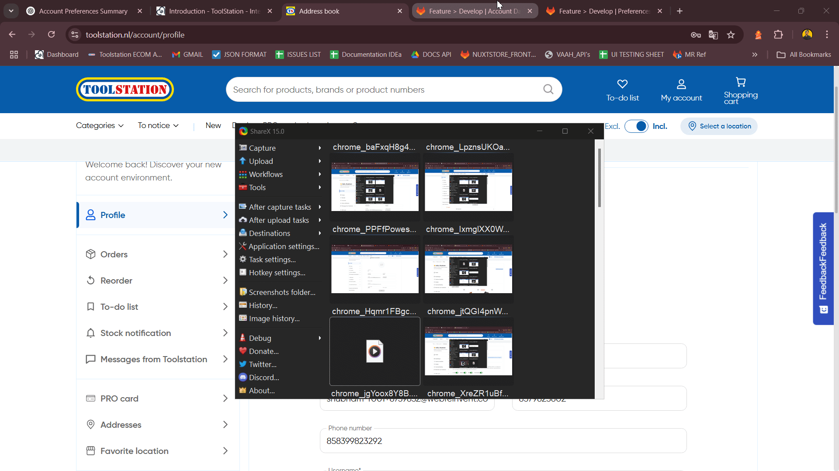Click the My account person icon
The width and height of the screenshot is (839, 471).
[681, 84]
